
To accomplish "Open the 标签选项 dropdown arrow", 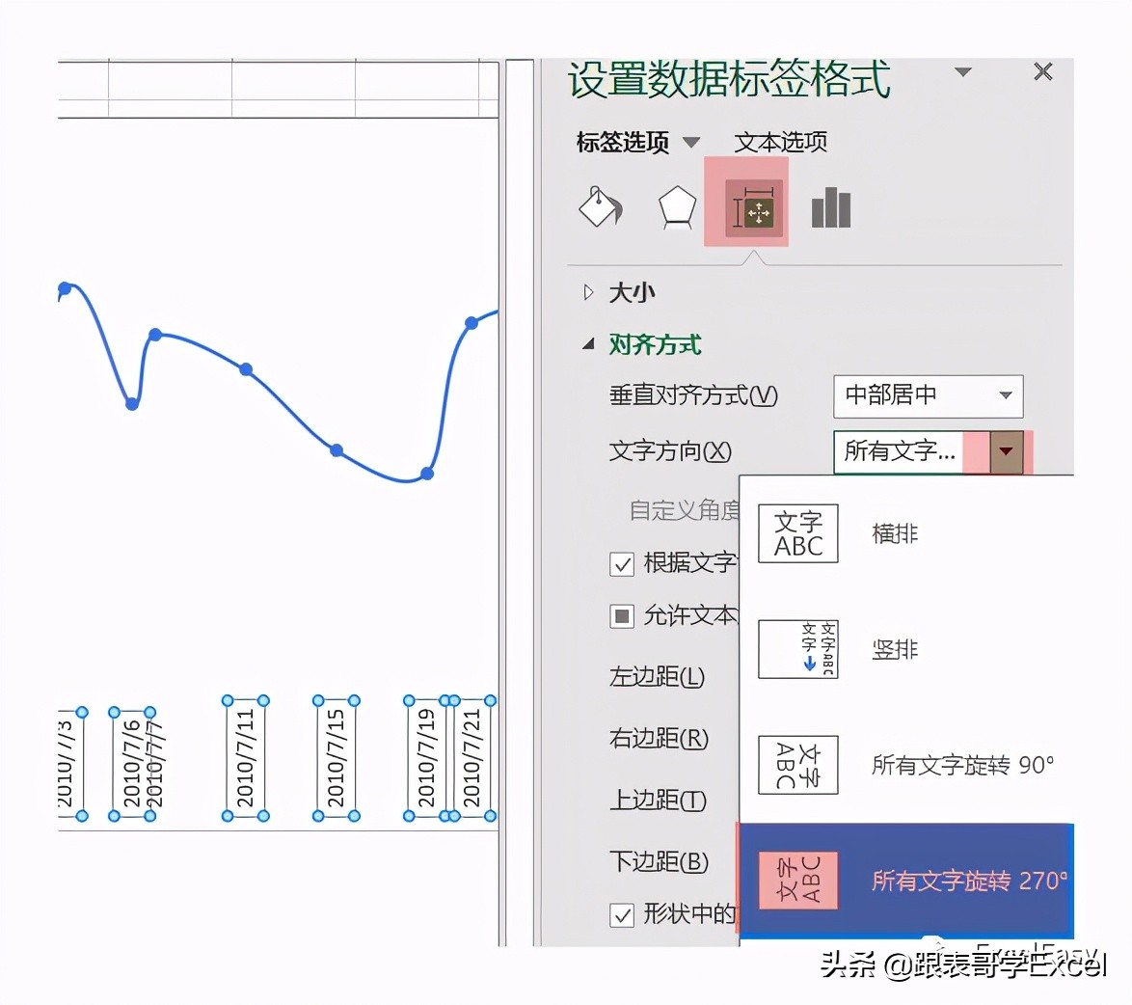I will pyautogui.click(x=691, y=142).
